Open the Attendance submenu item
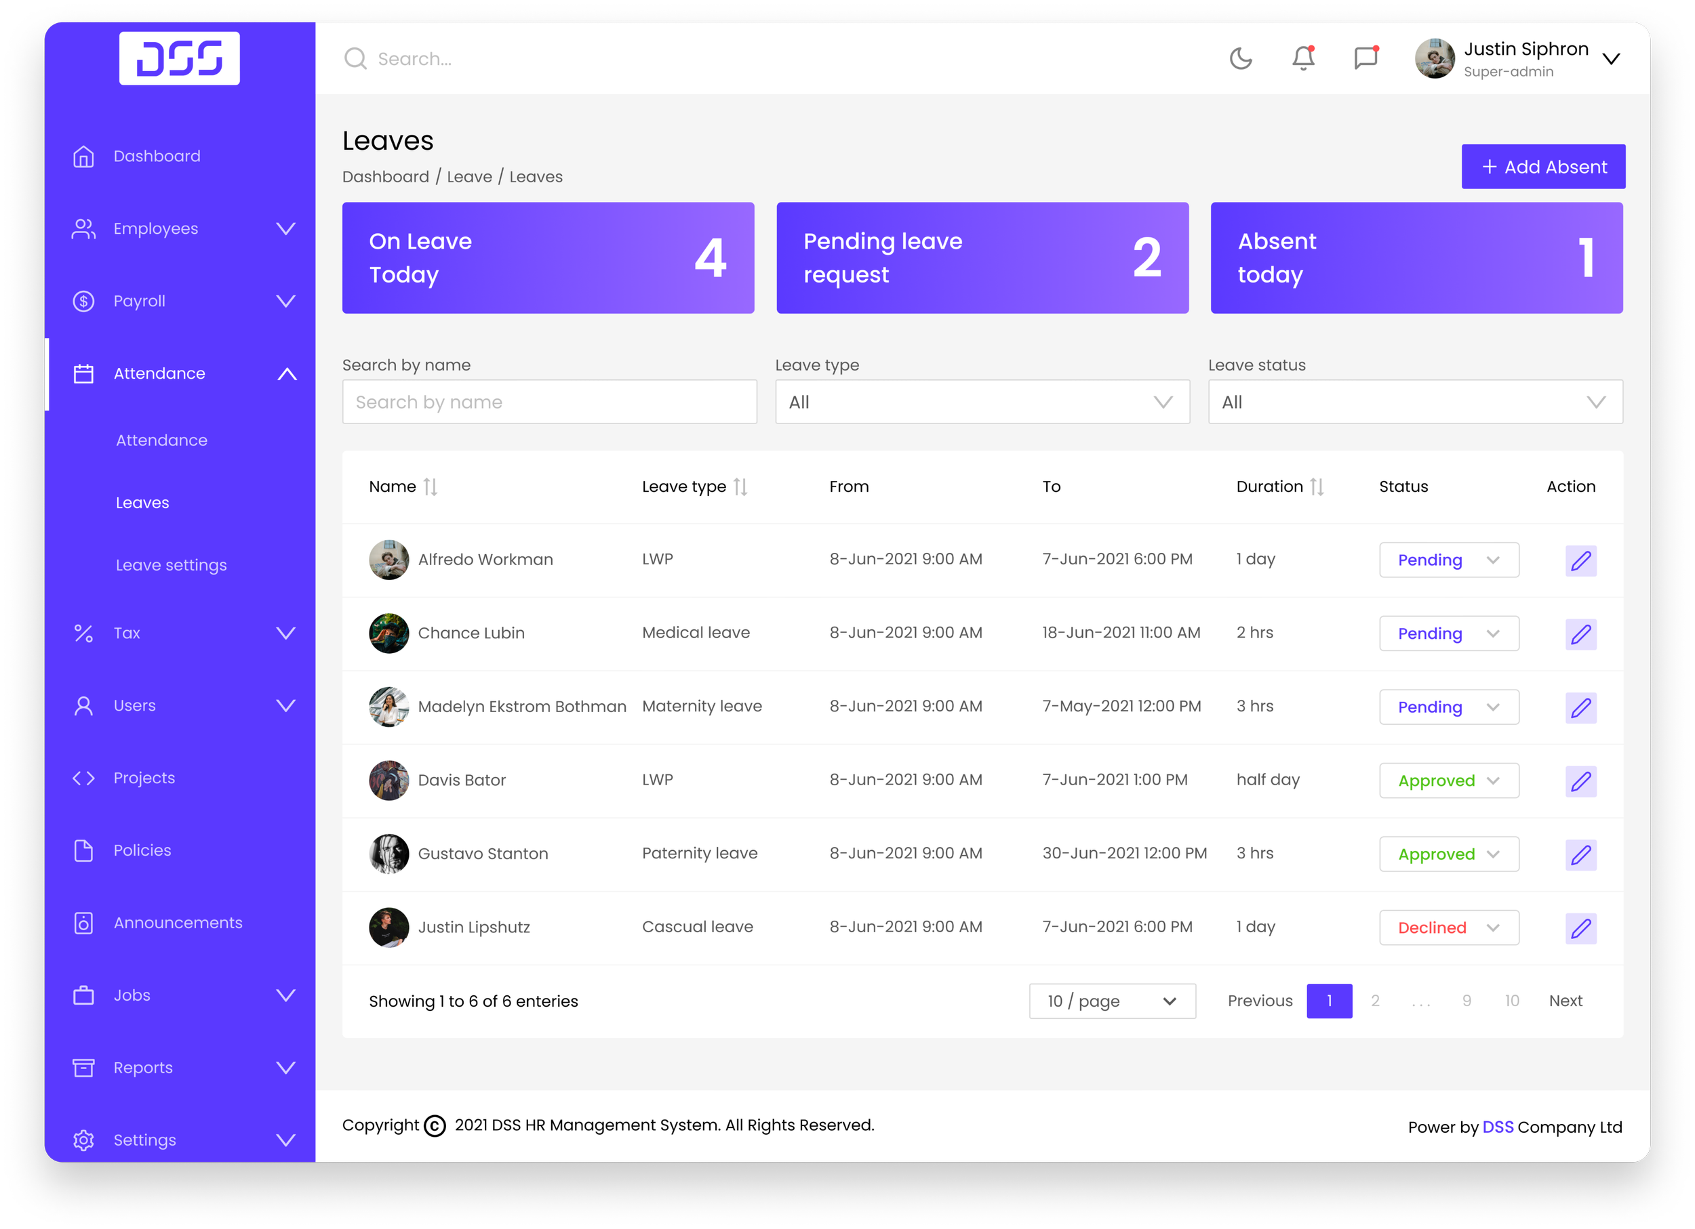Viewport: 1695px width, 1229px height. point(161,440)
